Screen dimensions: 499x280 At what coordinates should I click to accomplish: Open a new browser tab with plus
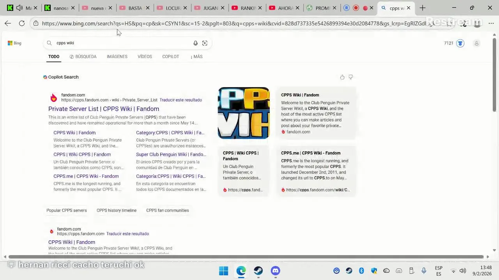click(423, 8)
